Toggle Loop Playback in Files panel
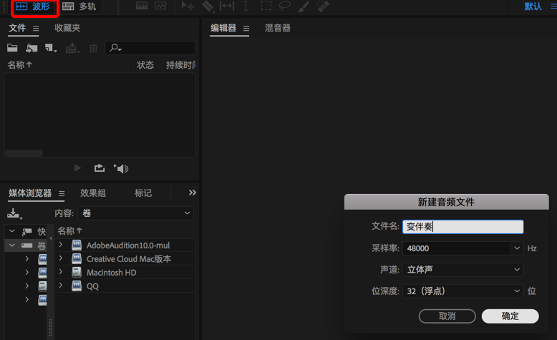Viewport: 557px width, 340px height. coord(100,168)
